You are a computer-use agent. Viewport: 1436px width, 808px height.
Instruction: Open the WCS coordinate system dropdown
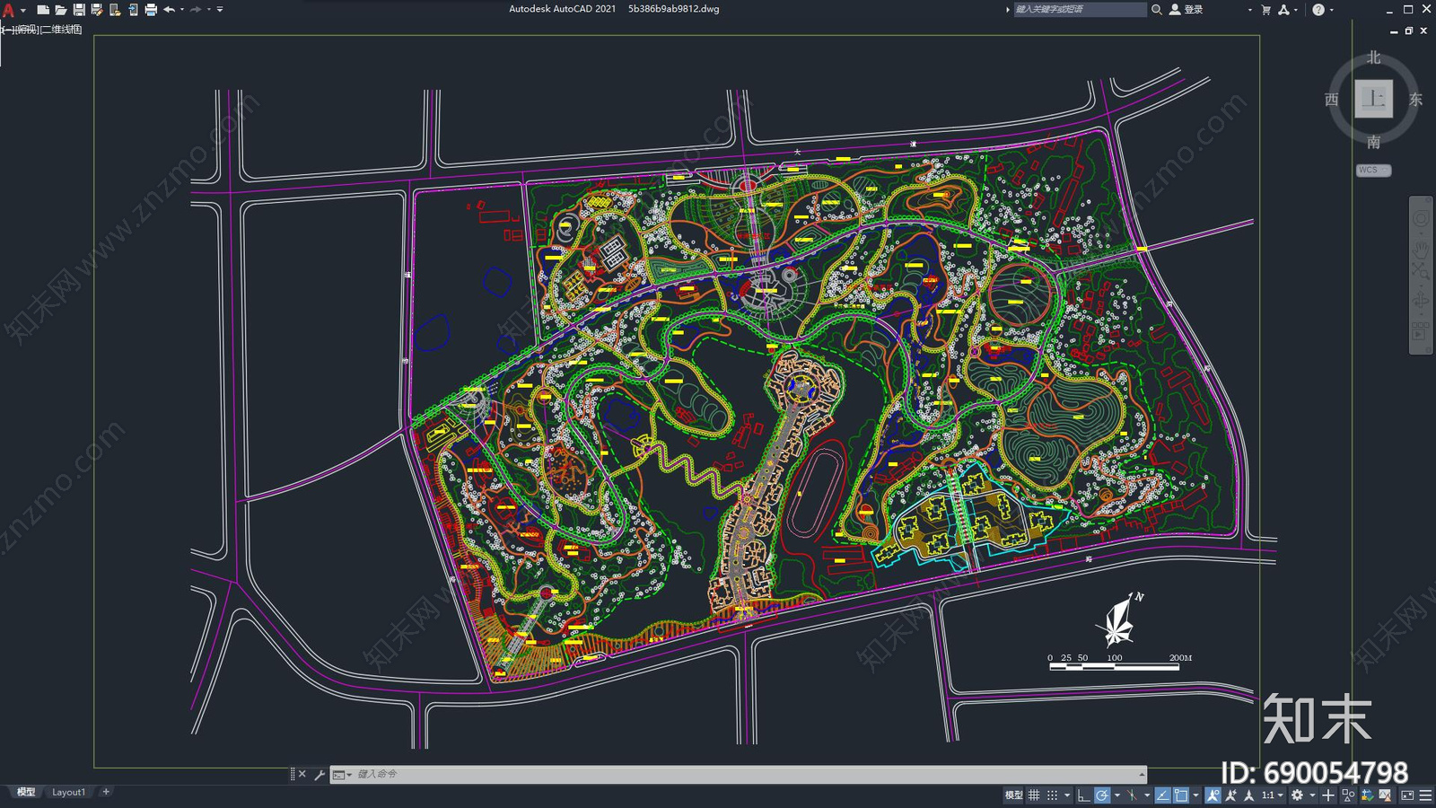tap(1373, 170)
